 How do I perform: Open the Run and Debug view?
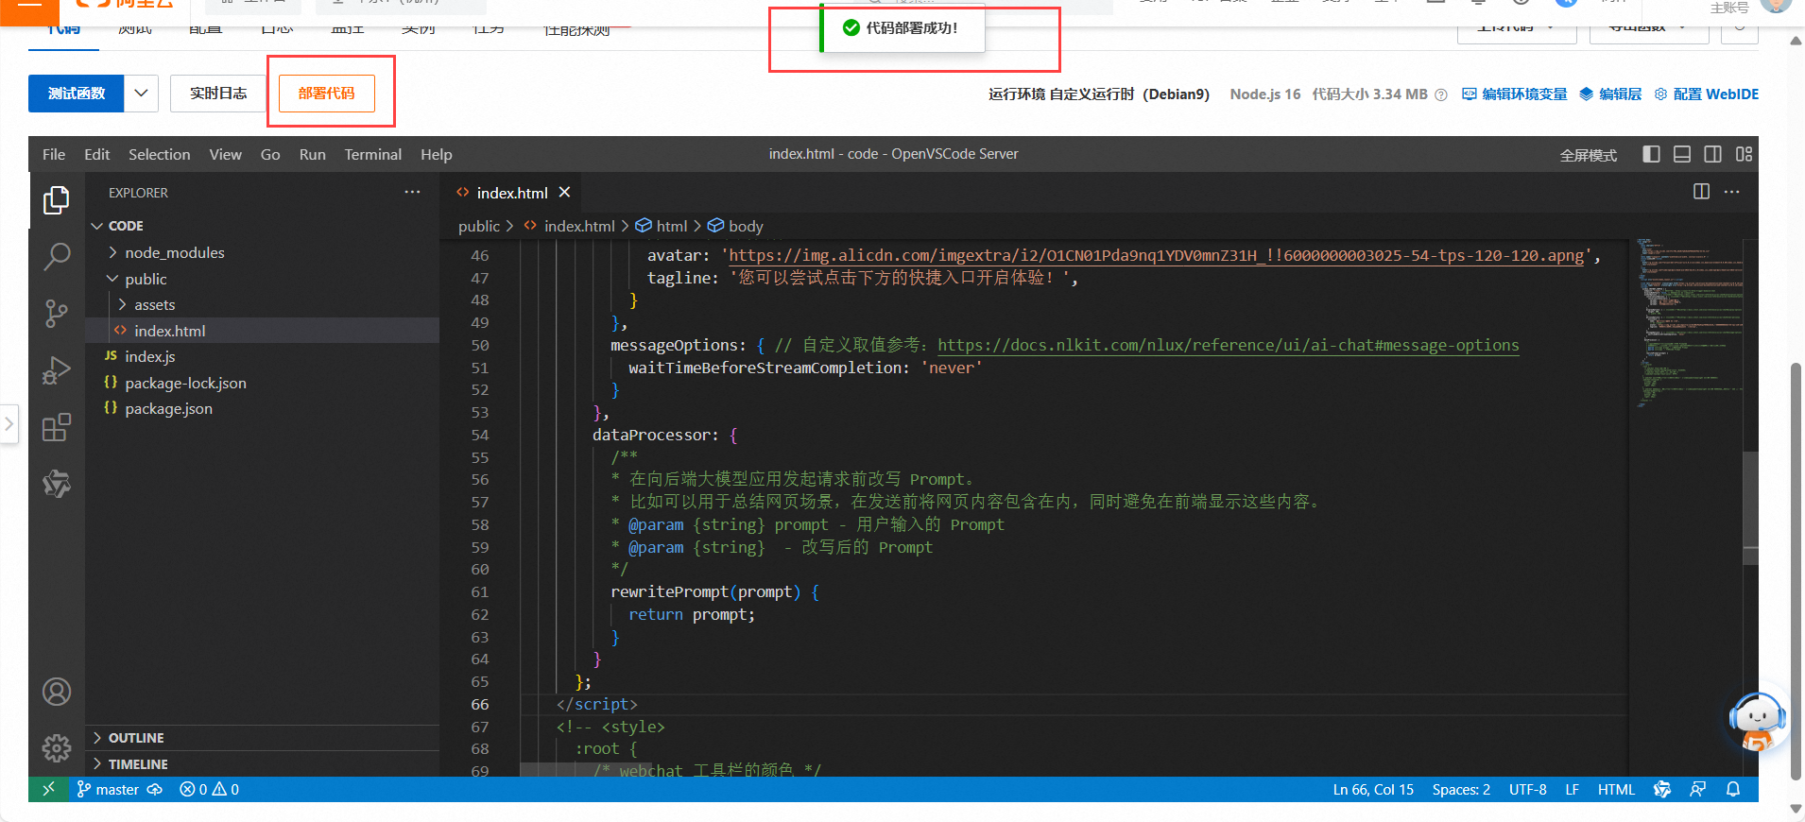click(57, 370)
